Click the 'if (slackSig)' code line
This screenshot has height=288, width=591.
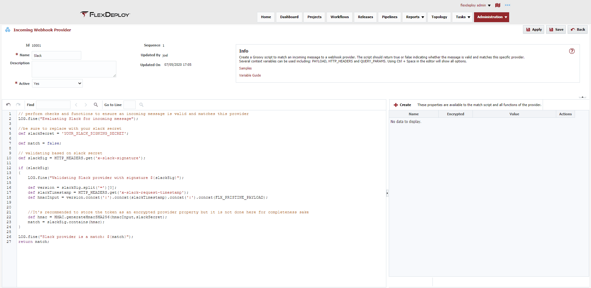(x=34, y=168)
